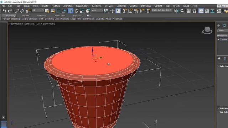Toggle Select and Manipulate mode

(113, 11)
